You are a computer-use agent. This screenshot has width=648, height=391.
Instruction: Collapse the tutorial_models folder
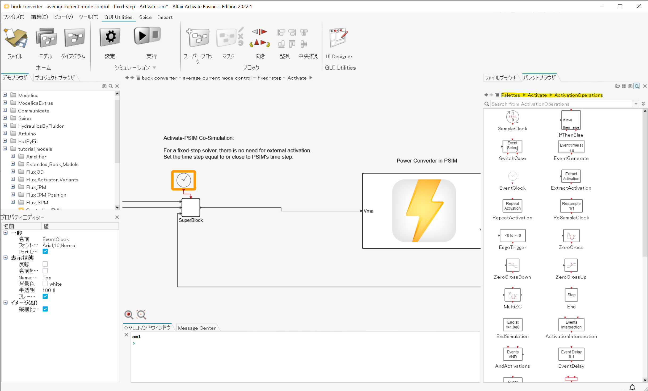point(5,149)
